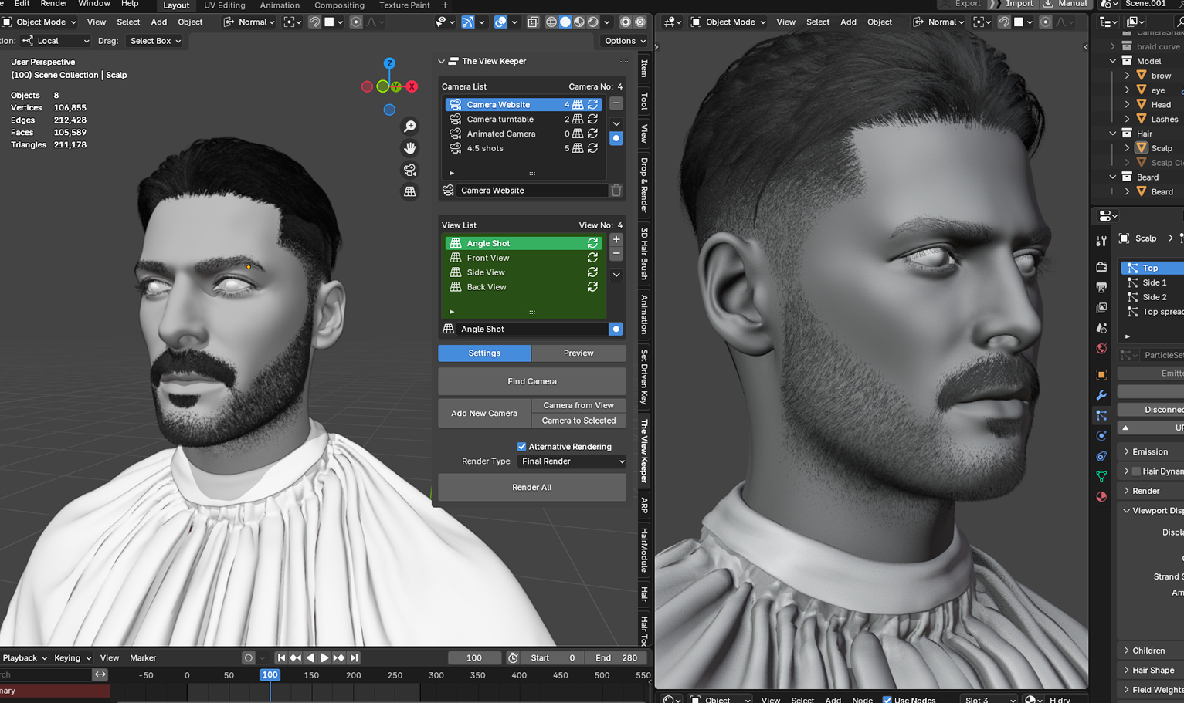The image size is (1184, 703).
Task: Click Camera from View button
Action: tap(578, 405)
